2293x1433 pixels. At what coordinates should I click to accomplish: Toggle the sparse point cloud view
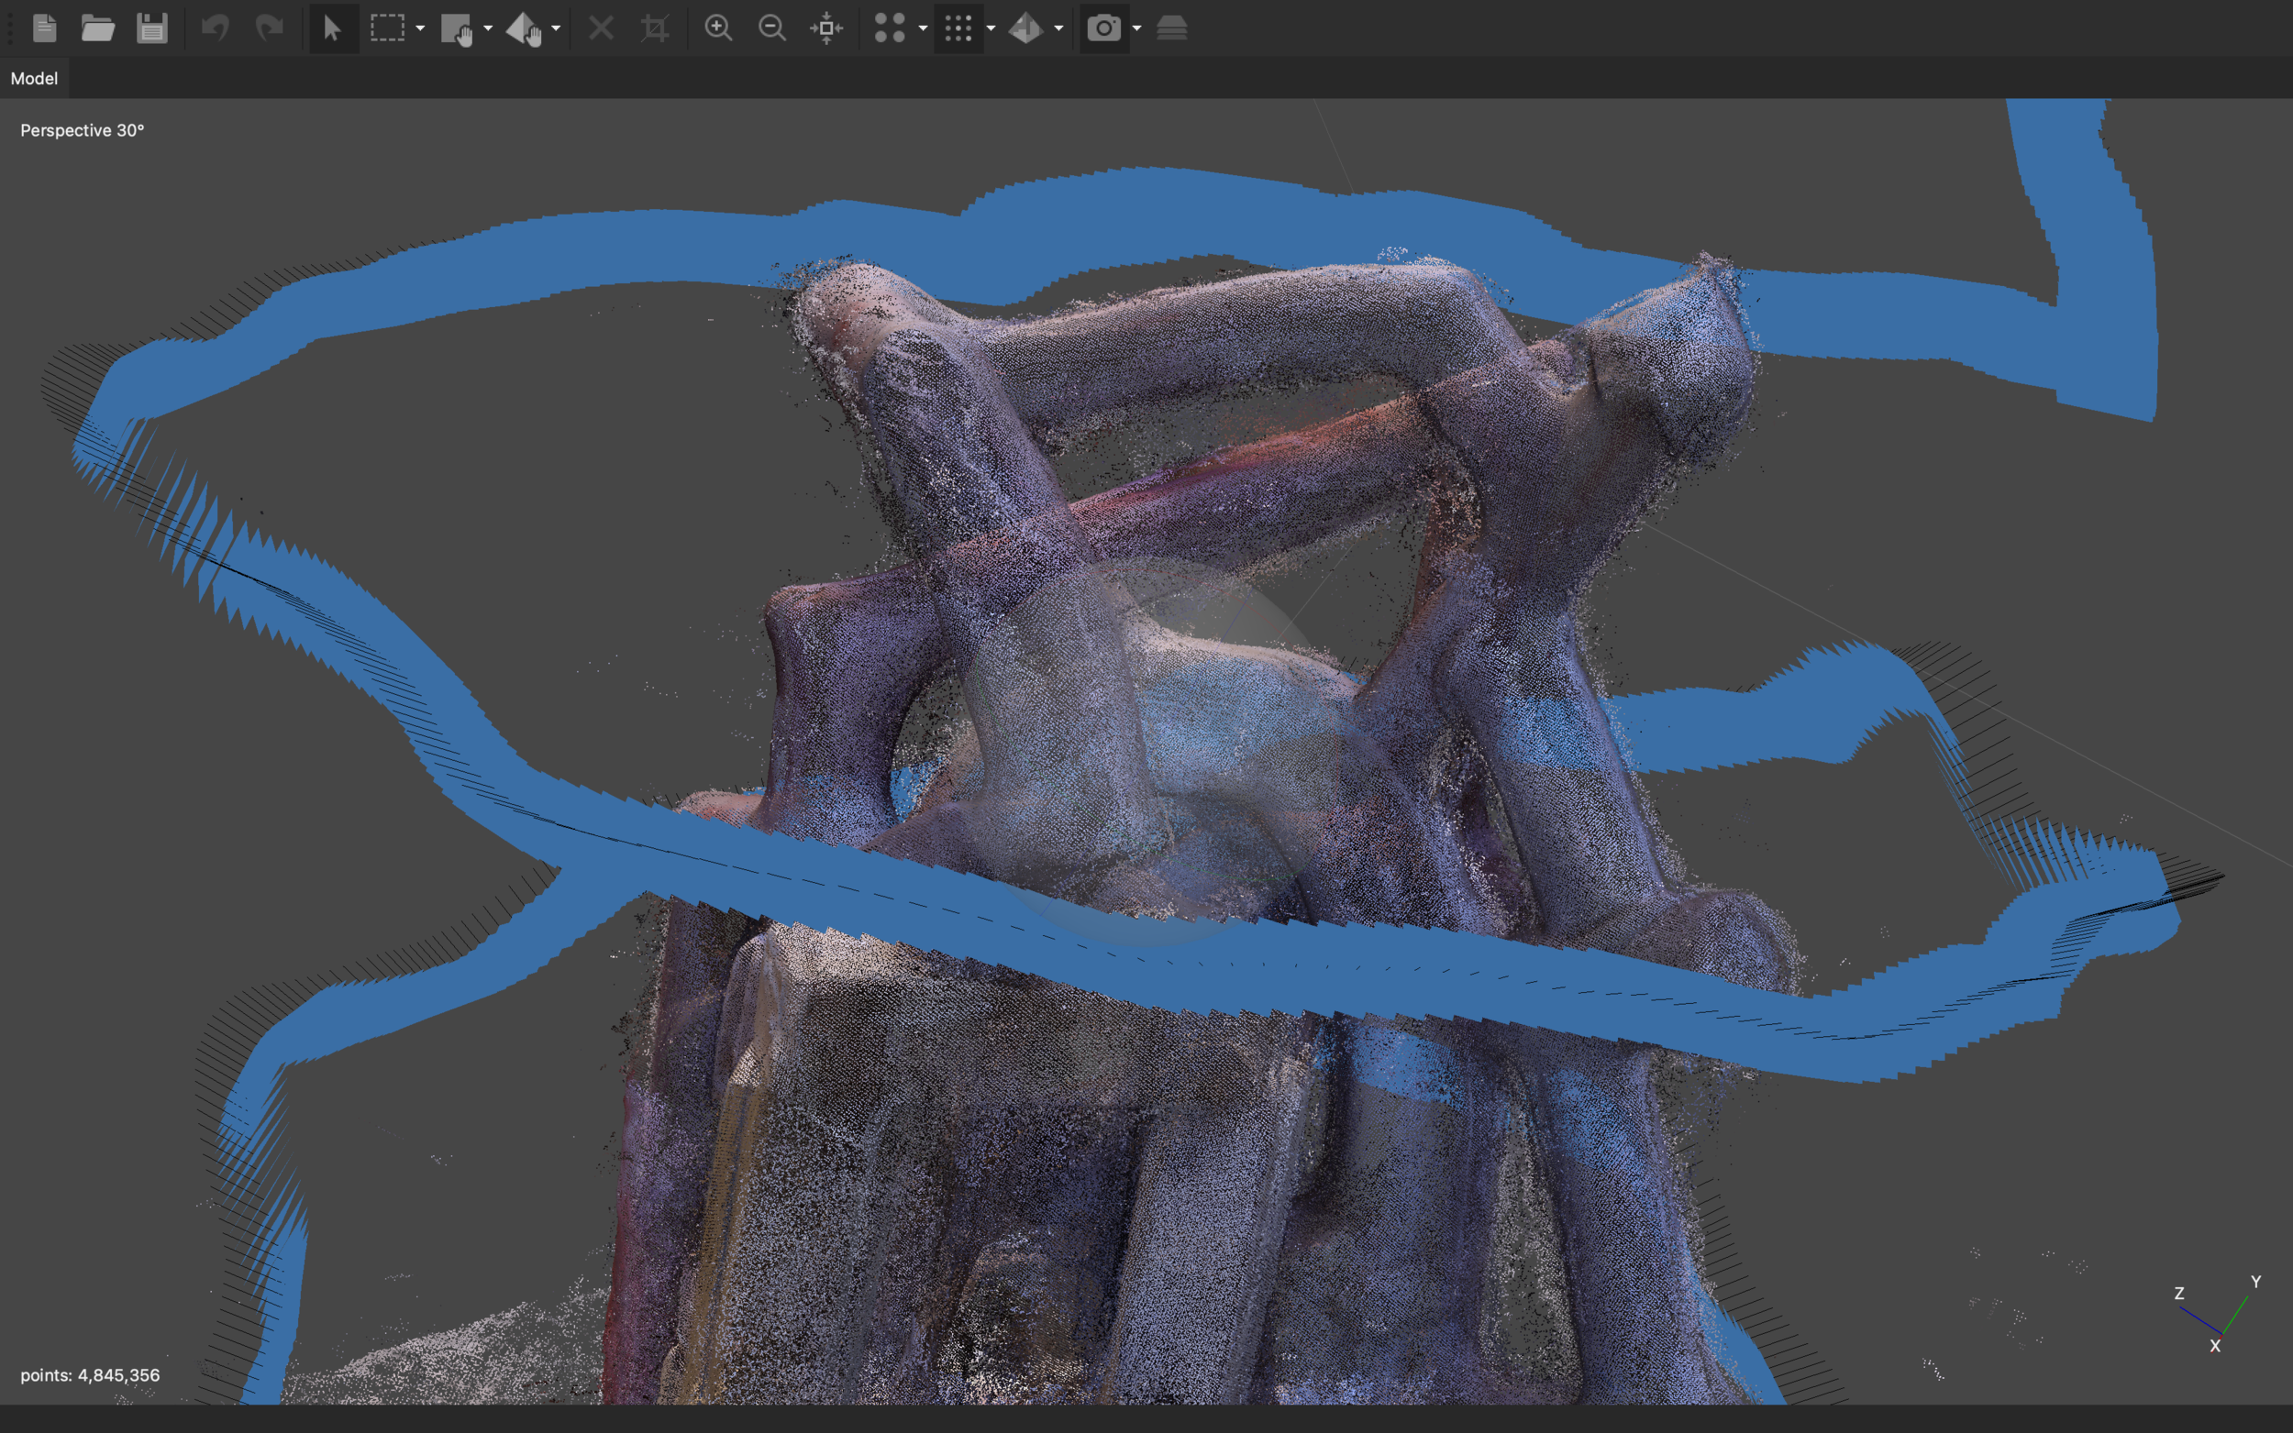point(889,28)
